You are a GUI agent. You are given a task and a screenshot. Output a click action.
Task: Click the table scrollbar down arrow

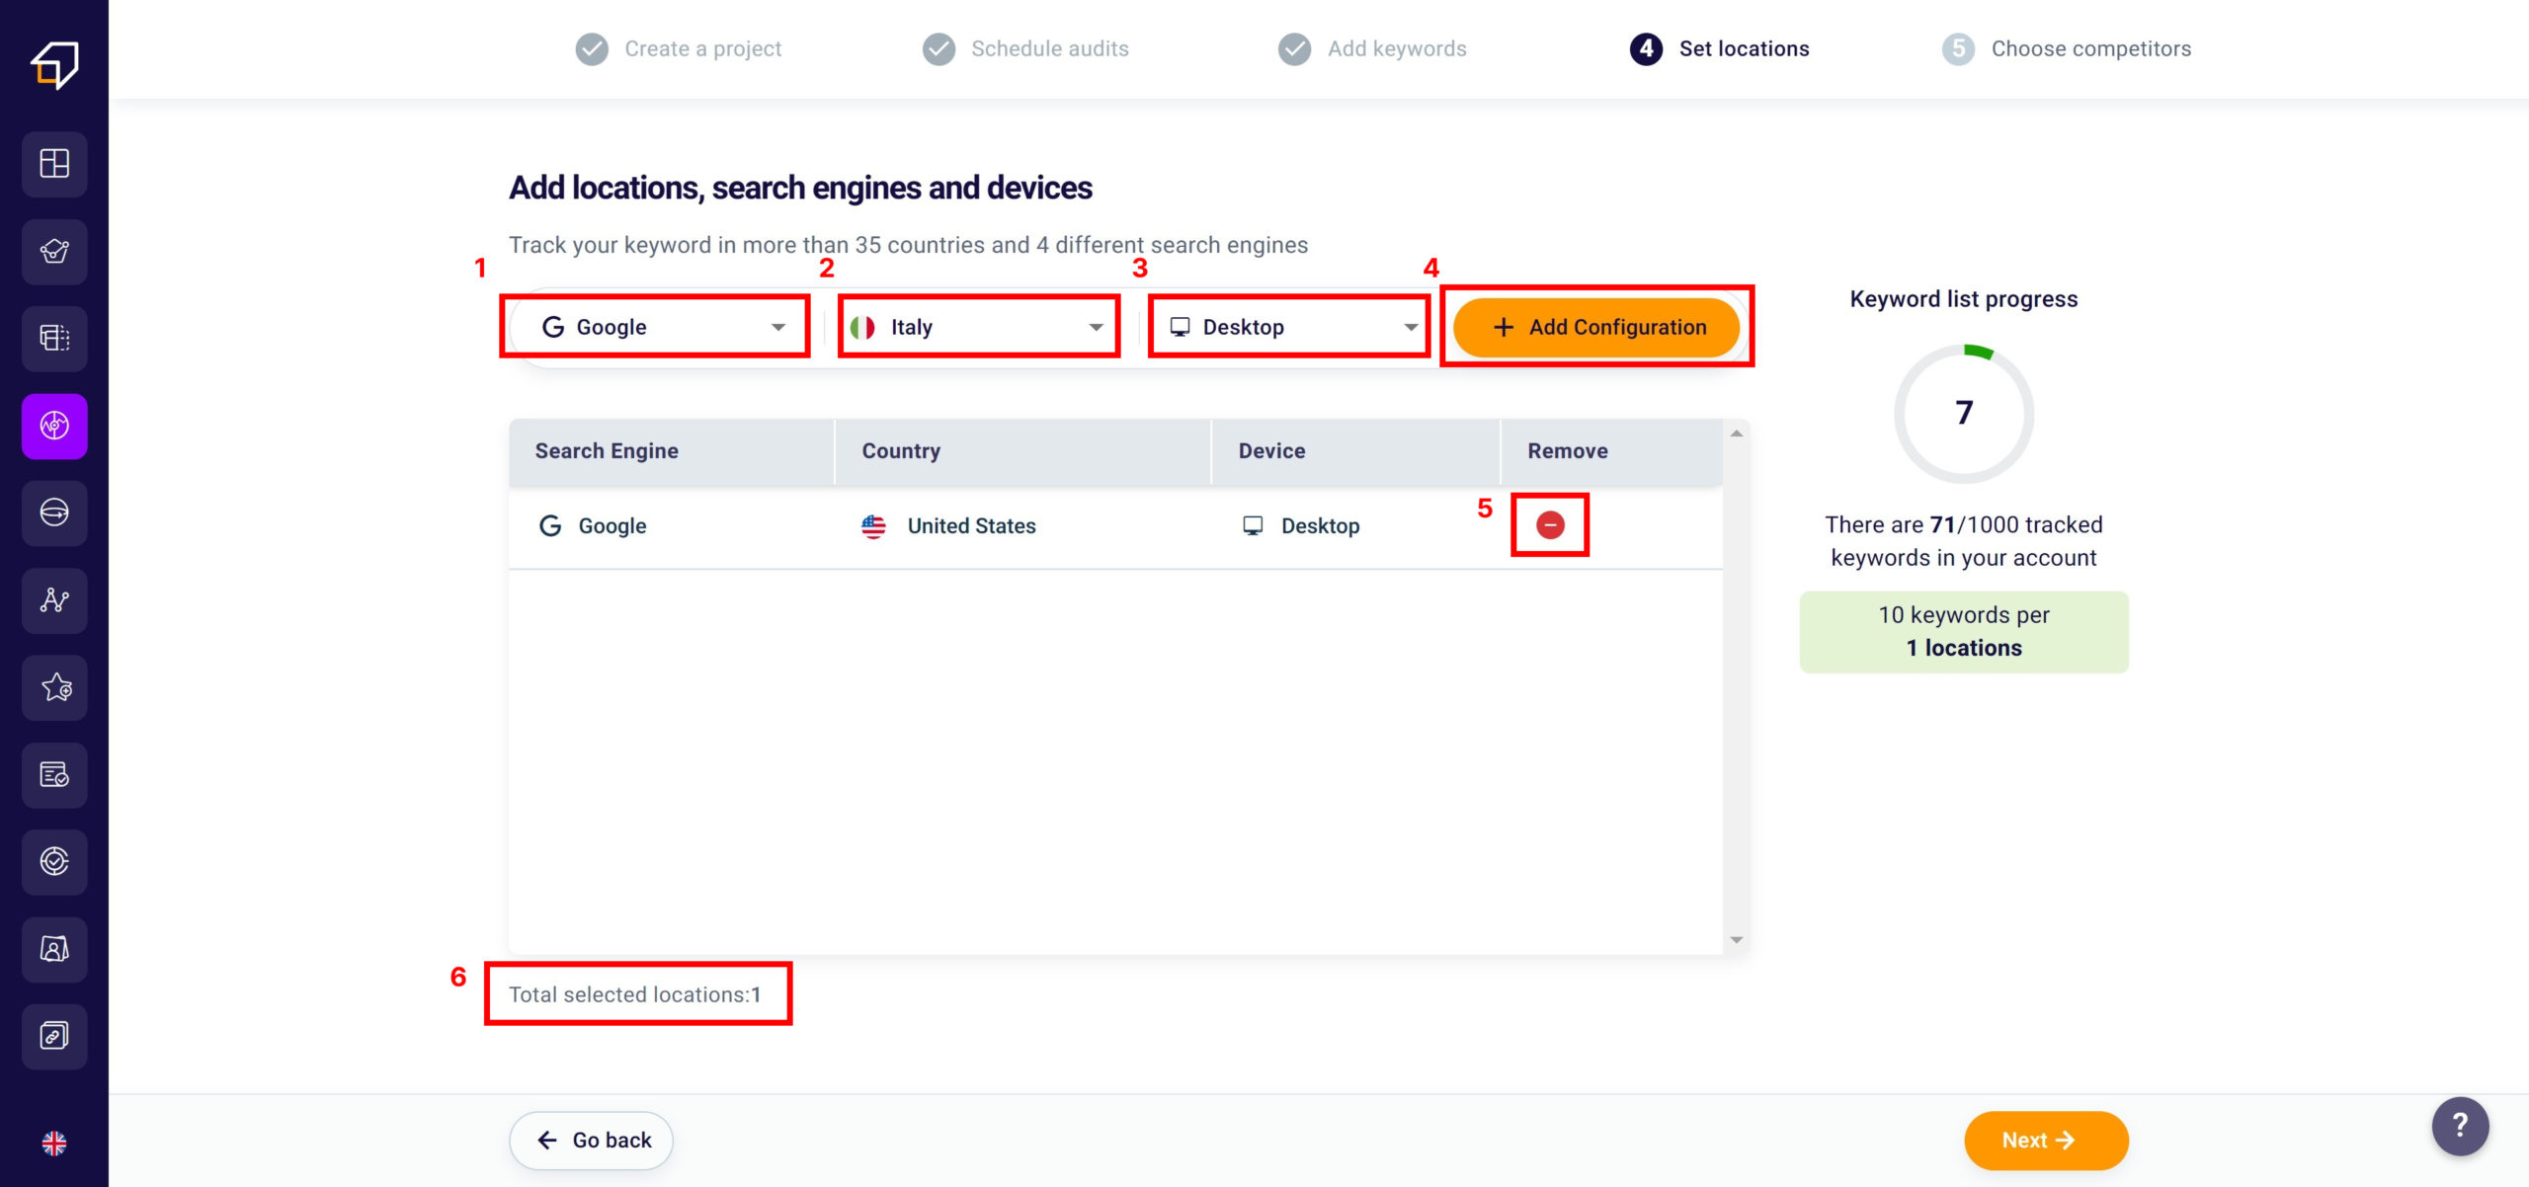click(1736, 940)
